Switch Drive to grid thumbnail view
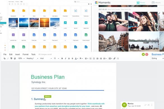Viewport: 164px width, 109px height. tap(89, 4)
